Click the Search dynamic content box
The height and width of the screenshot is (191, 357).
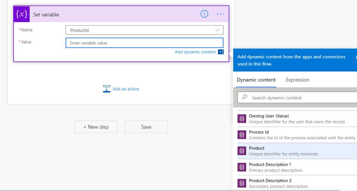(300, 98)
